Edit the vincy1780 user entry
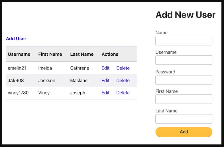 (105, 93)
